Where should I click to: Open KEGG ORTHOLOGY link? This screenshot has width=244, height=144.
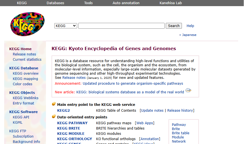tap(75, 139)
